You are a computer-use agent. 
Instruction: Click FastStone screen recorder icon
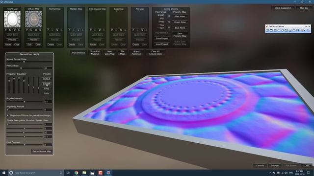point(298,30)
